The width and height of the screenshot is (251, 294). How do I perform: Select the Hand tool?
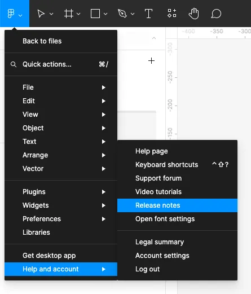194,14
